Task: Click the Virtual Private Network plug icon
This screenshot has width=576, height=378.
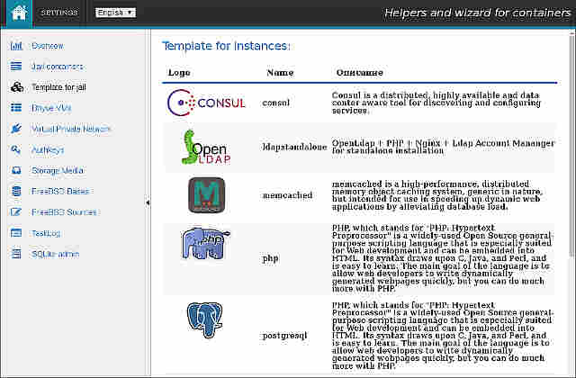Action: pos(16,129)
